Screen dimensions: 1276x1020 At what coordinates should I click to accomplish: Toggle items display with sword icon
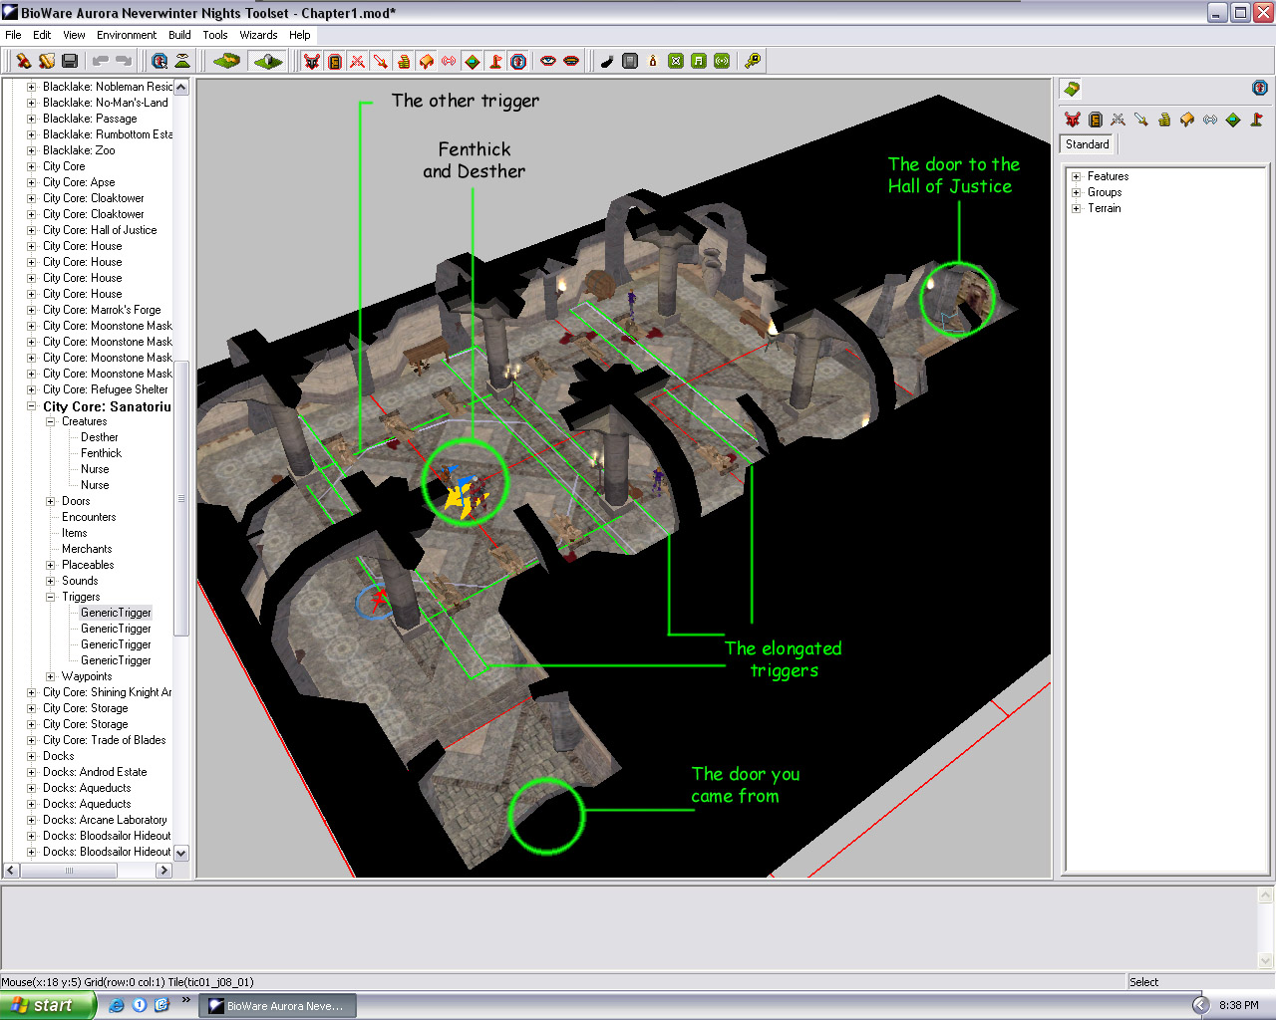[x=381, y=61]
